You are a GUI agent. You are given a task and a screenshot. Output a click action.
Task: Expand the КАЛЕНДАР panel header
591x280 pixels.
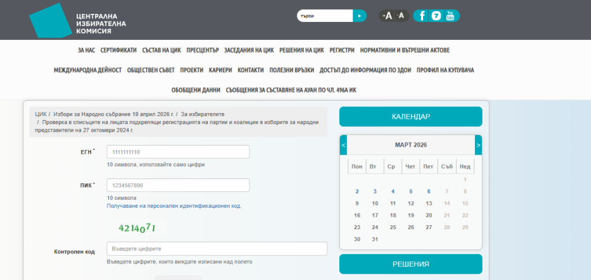pos(410,117)
